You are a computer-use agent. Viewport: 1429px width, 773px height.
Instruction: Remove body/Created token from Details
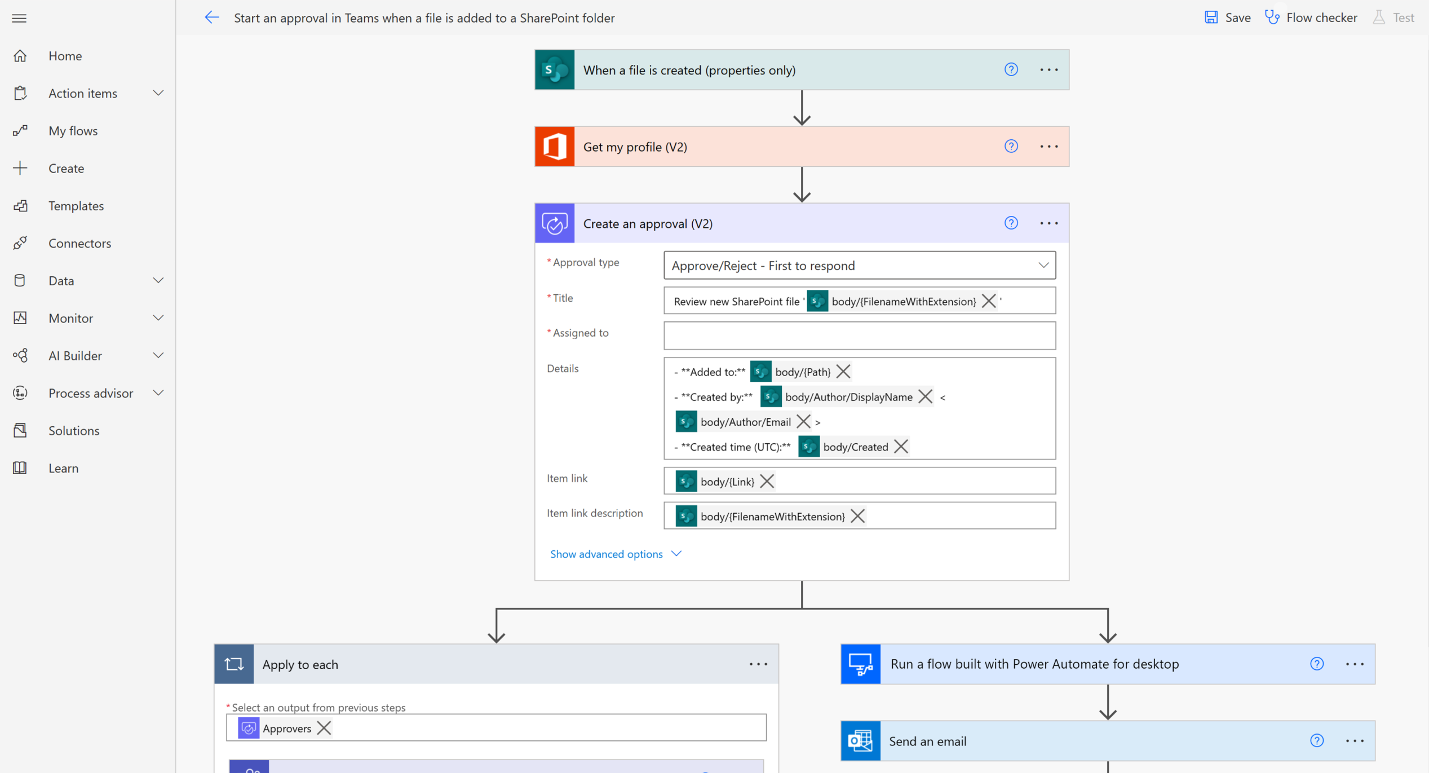pyautogui.click(x=900, y=447)
